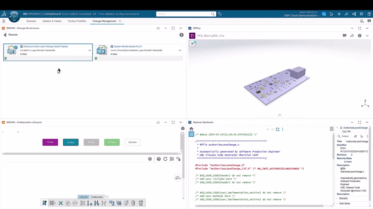Click the In Work maturity state

pos(71,142)
